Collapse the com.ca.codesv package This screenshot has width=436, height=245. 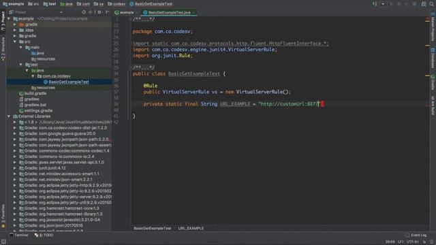tap(33, 76)
